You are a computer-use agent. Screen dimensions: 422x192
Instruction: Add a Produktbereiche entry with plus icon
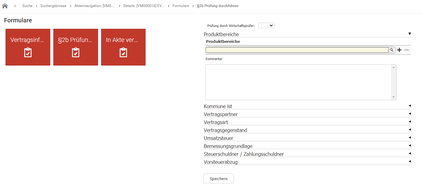(399, 50)
